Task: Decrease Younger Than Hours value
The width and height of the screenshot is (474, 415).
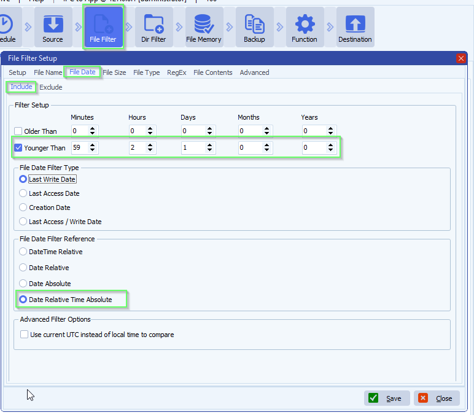Action: click(x=150, y=150)
